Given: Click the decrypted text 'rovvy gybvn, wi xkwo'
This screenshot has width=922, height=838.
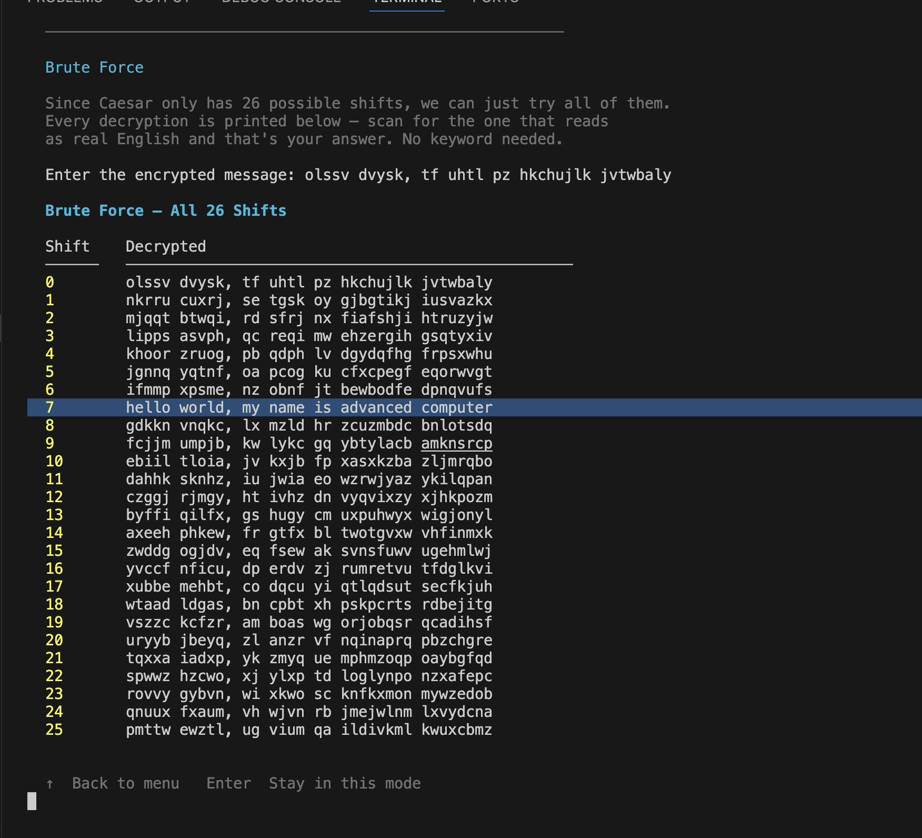Looking at the screenshot, I should 215,694.
